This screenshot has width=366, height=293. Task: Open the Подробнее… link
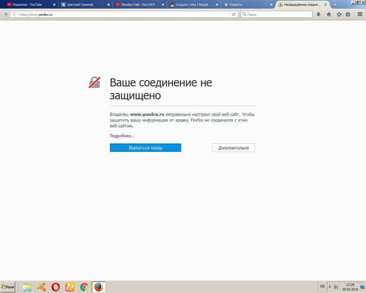(x=122, y=136)
